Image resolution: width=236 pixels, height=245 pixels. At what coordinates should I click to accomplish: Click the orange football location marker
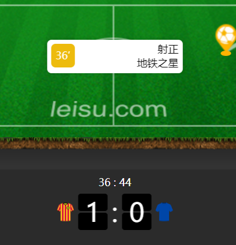(x=226, y=40)
